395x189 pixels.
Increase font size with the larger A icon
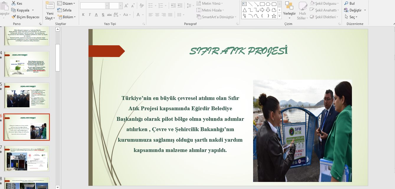click(x=126, y=6)
